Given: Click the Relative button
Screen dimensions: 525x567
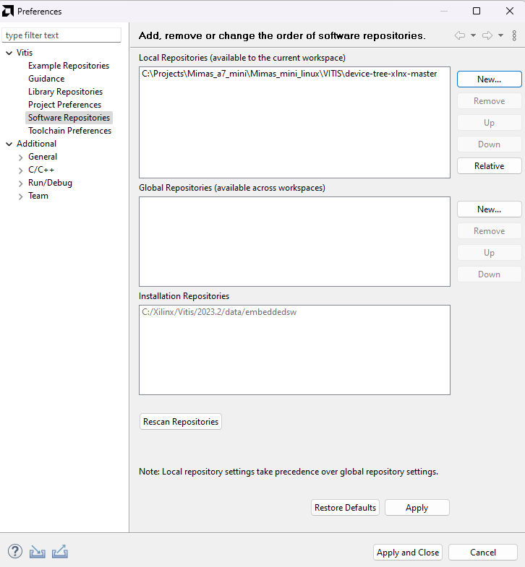Looking at the screenshot, I should point(489,166).
